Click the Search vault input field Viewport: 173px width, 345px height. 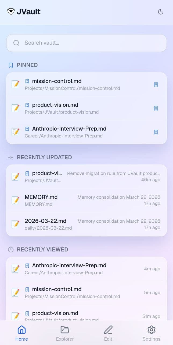[86, 43]
